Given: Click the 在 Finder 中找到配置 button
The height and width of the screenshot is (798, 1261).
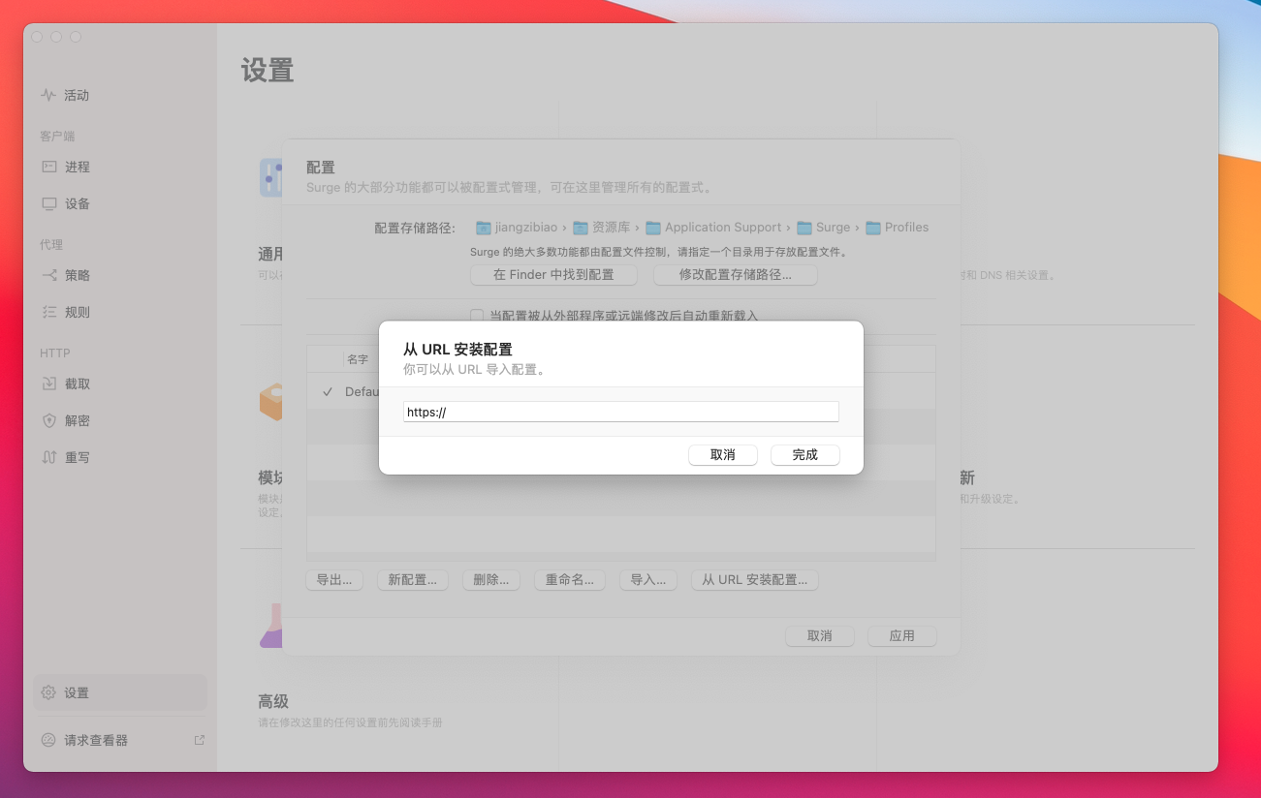Looking at the screenshot, I should [x=553, y=275].
